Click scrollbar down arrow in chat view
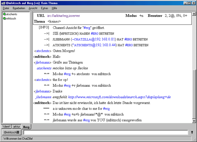The height and width of the screenshot is (142, 197). pos(194,121)
